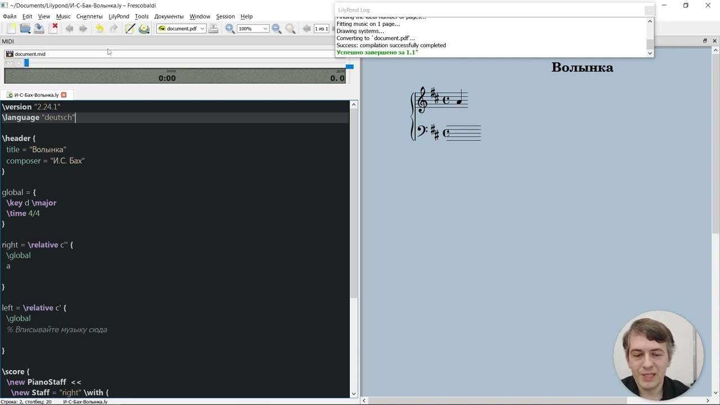Image resolution: width=720 pixels, height=405 pixels.
Task: Undock the music view panel
Action: [x=705, y=41]
